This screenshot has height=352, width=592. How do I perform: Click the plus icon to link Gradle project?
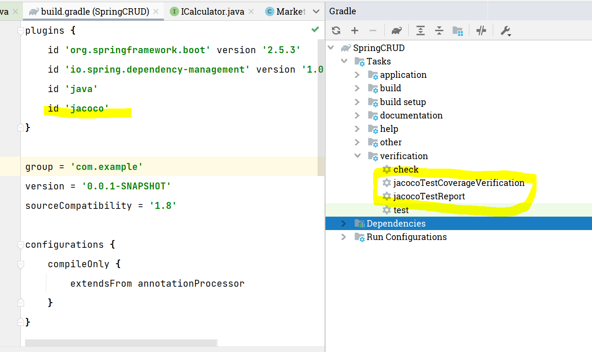coord(355,30)
